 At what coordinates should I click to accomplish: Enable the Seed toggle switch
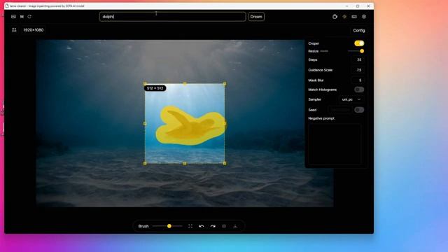[x=359, y=110]
